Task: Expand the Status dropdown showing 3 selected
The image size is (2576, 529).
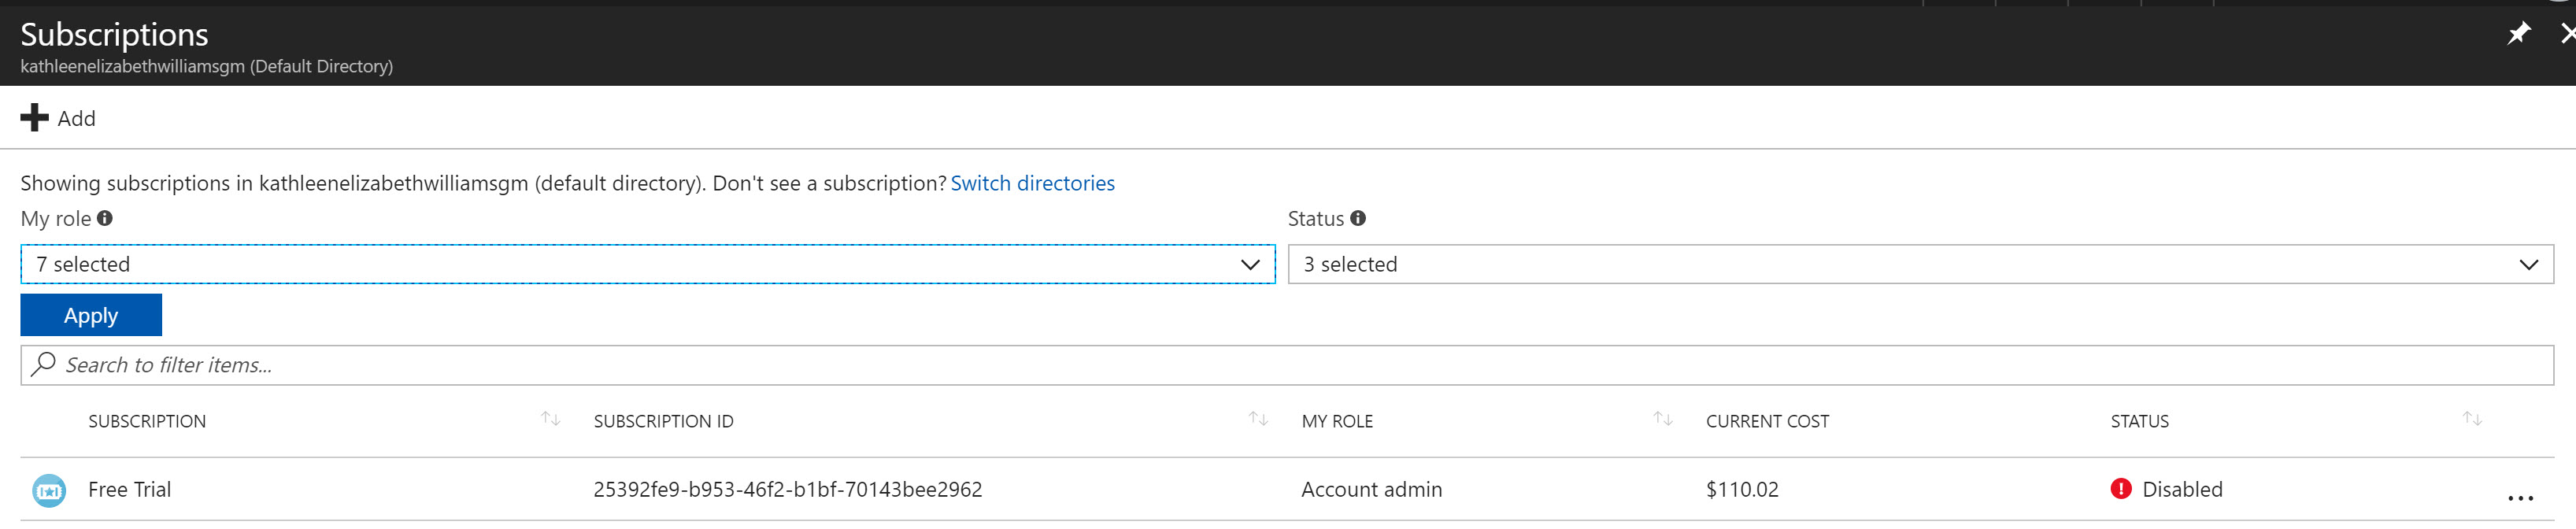Action: click(1920, 264)
